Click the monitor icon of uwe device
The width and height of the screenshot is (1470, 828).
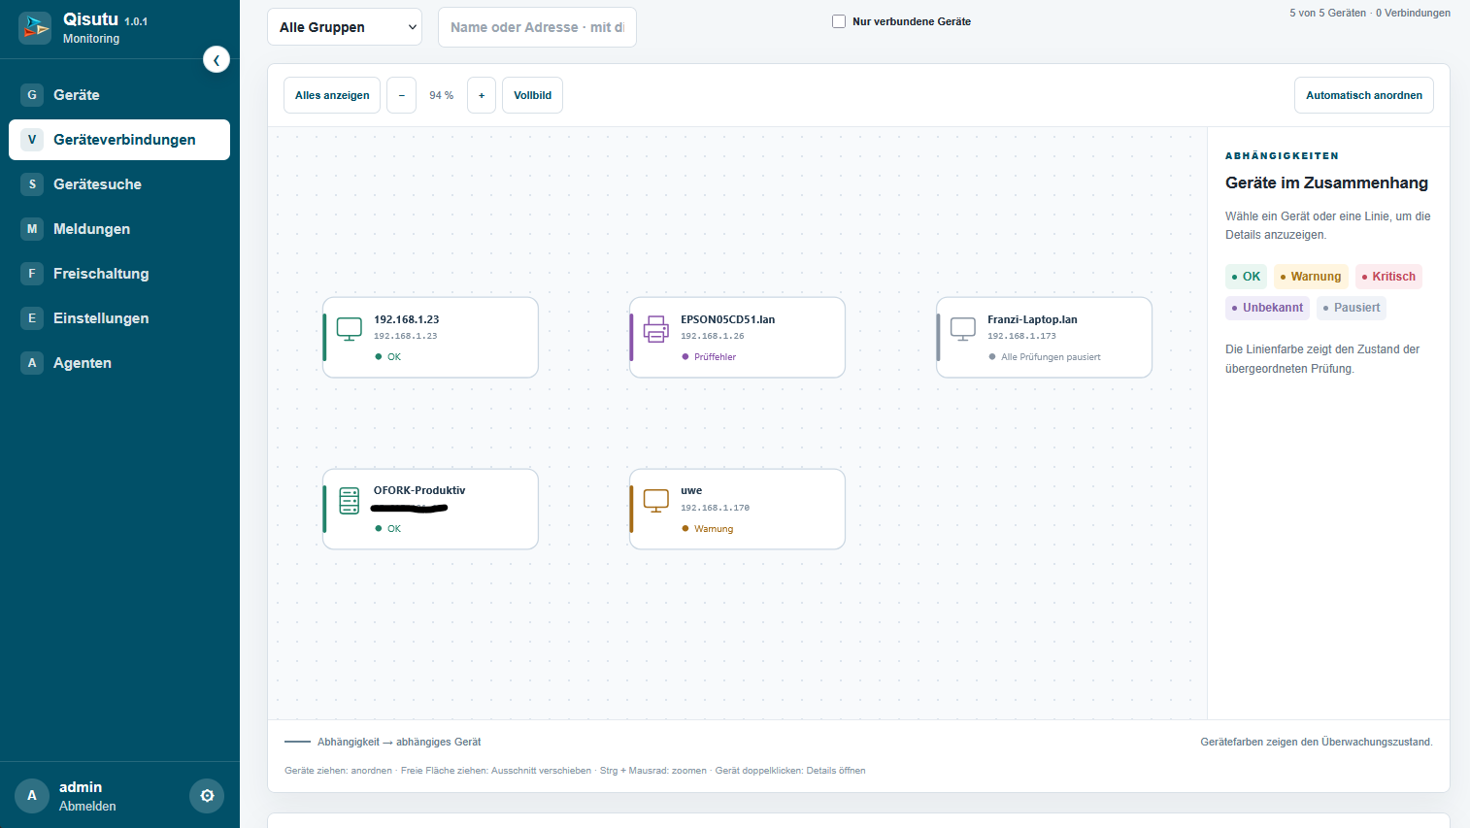click(x=656, y=501)
